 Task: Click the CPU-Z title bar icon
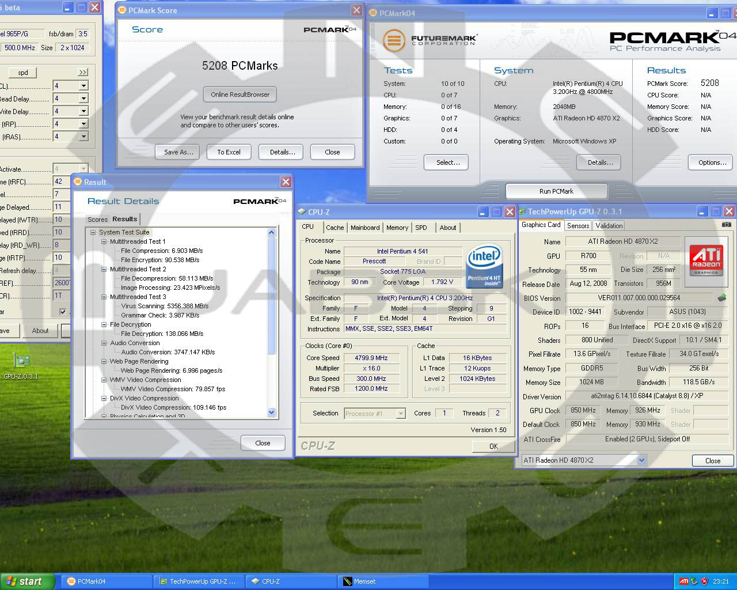301,212
